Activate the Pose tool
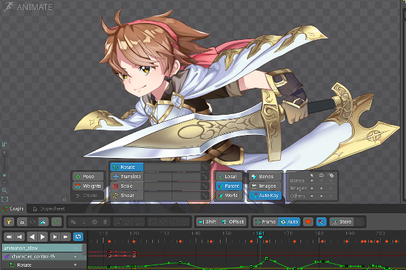Screen dimensions: 406x270 click(x=88, y=177)
